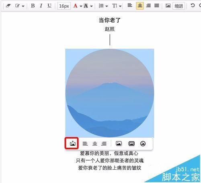
Task: Insert image from the top toolbar
Action: click(168, 6)
